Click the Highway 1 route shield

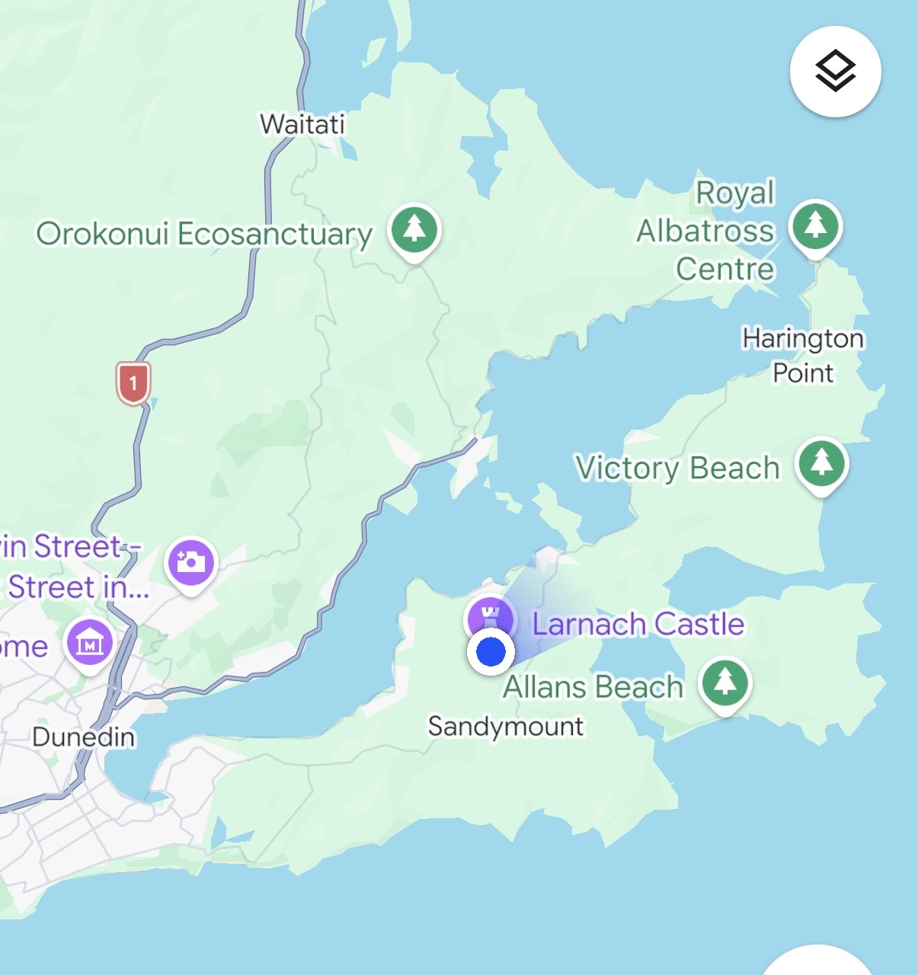coord(133,383)
